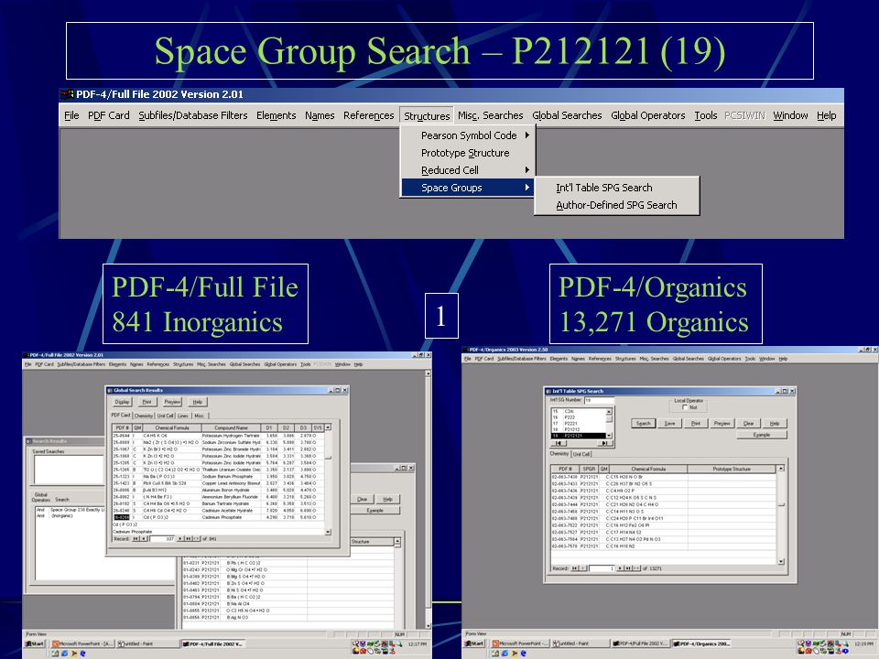Click Preview in the Global Search Results window

pyautogui.click(x=172, y=402)
